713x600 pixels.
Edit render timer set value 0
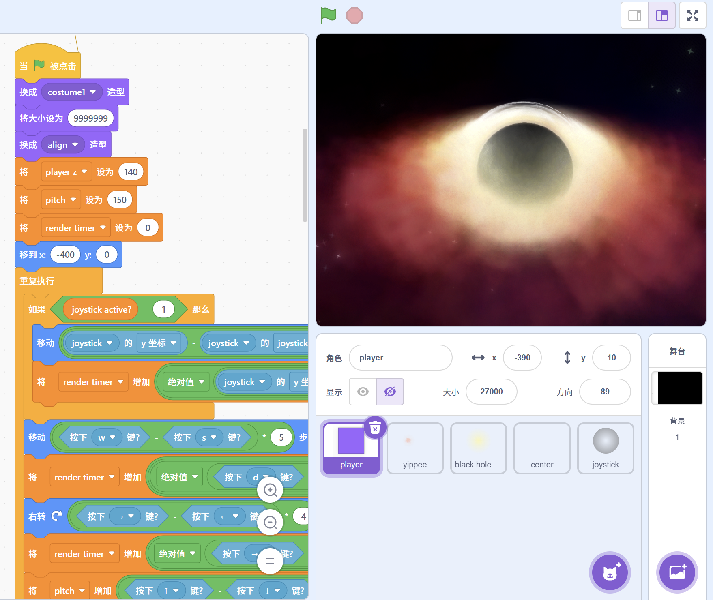[148, 228]
